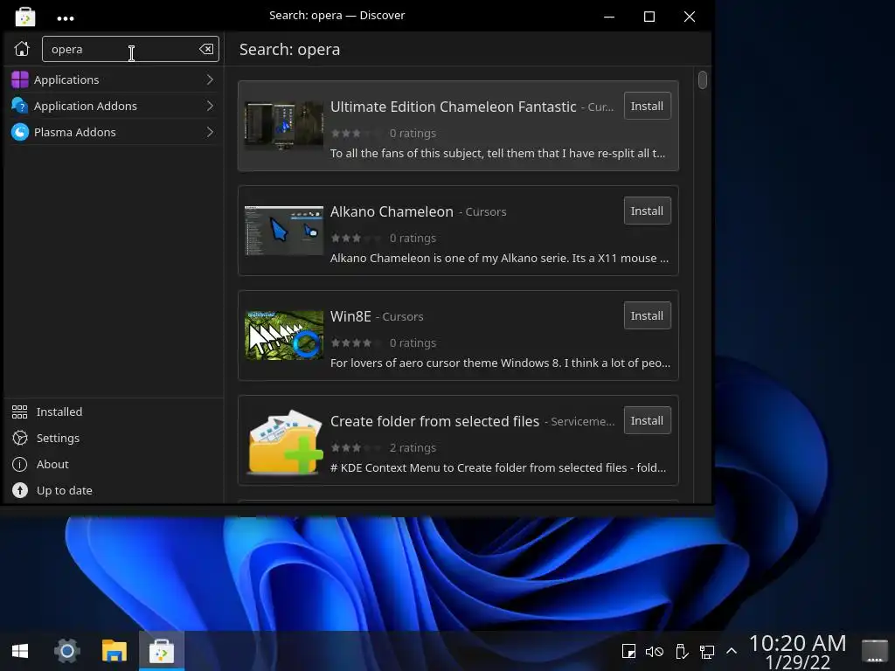The image size is (895, 671).
Task: Click inside the opera search field
Action: [x=130, y=49]
